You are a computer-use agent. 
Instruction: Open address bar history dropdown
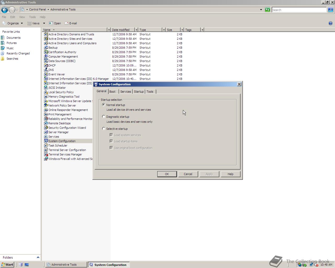point(261,10)
